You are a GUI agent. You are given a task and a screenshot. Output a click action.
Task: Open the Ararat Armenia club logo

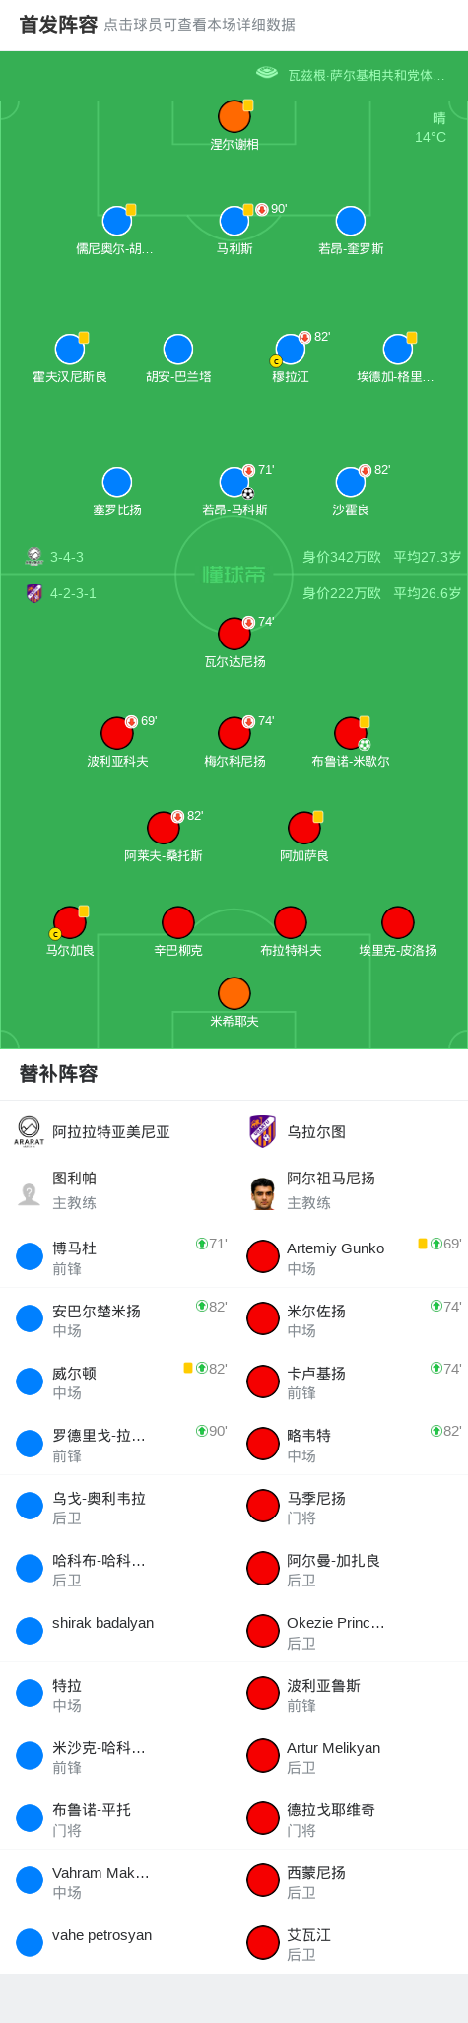tap(29, 1131)
